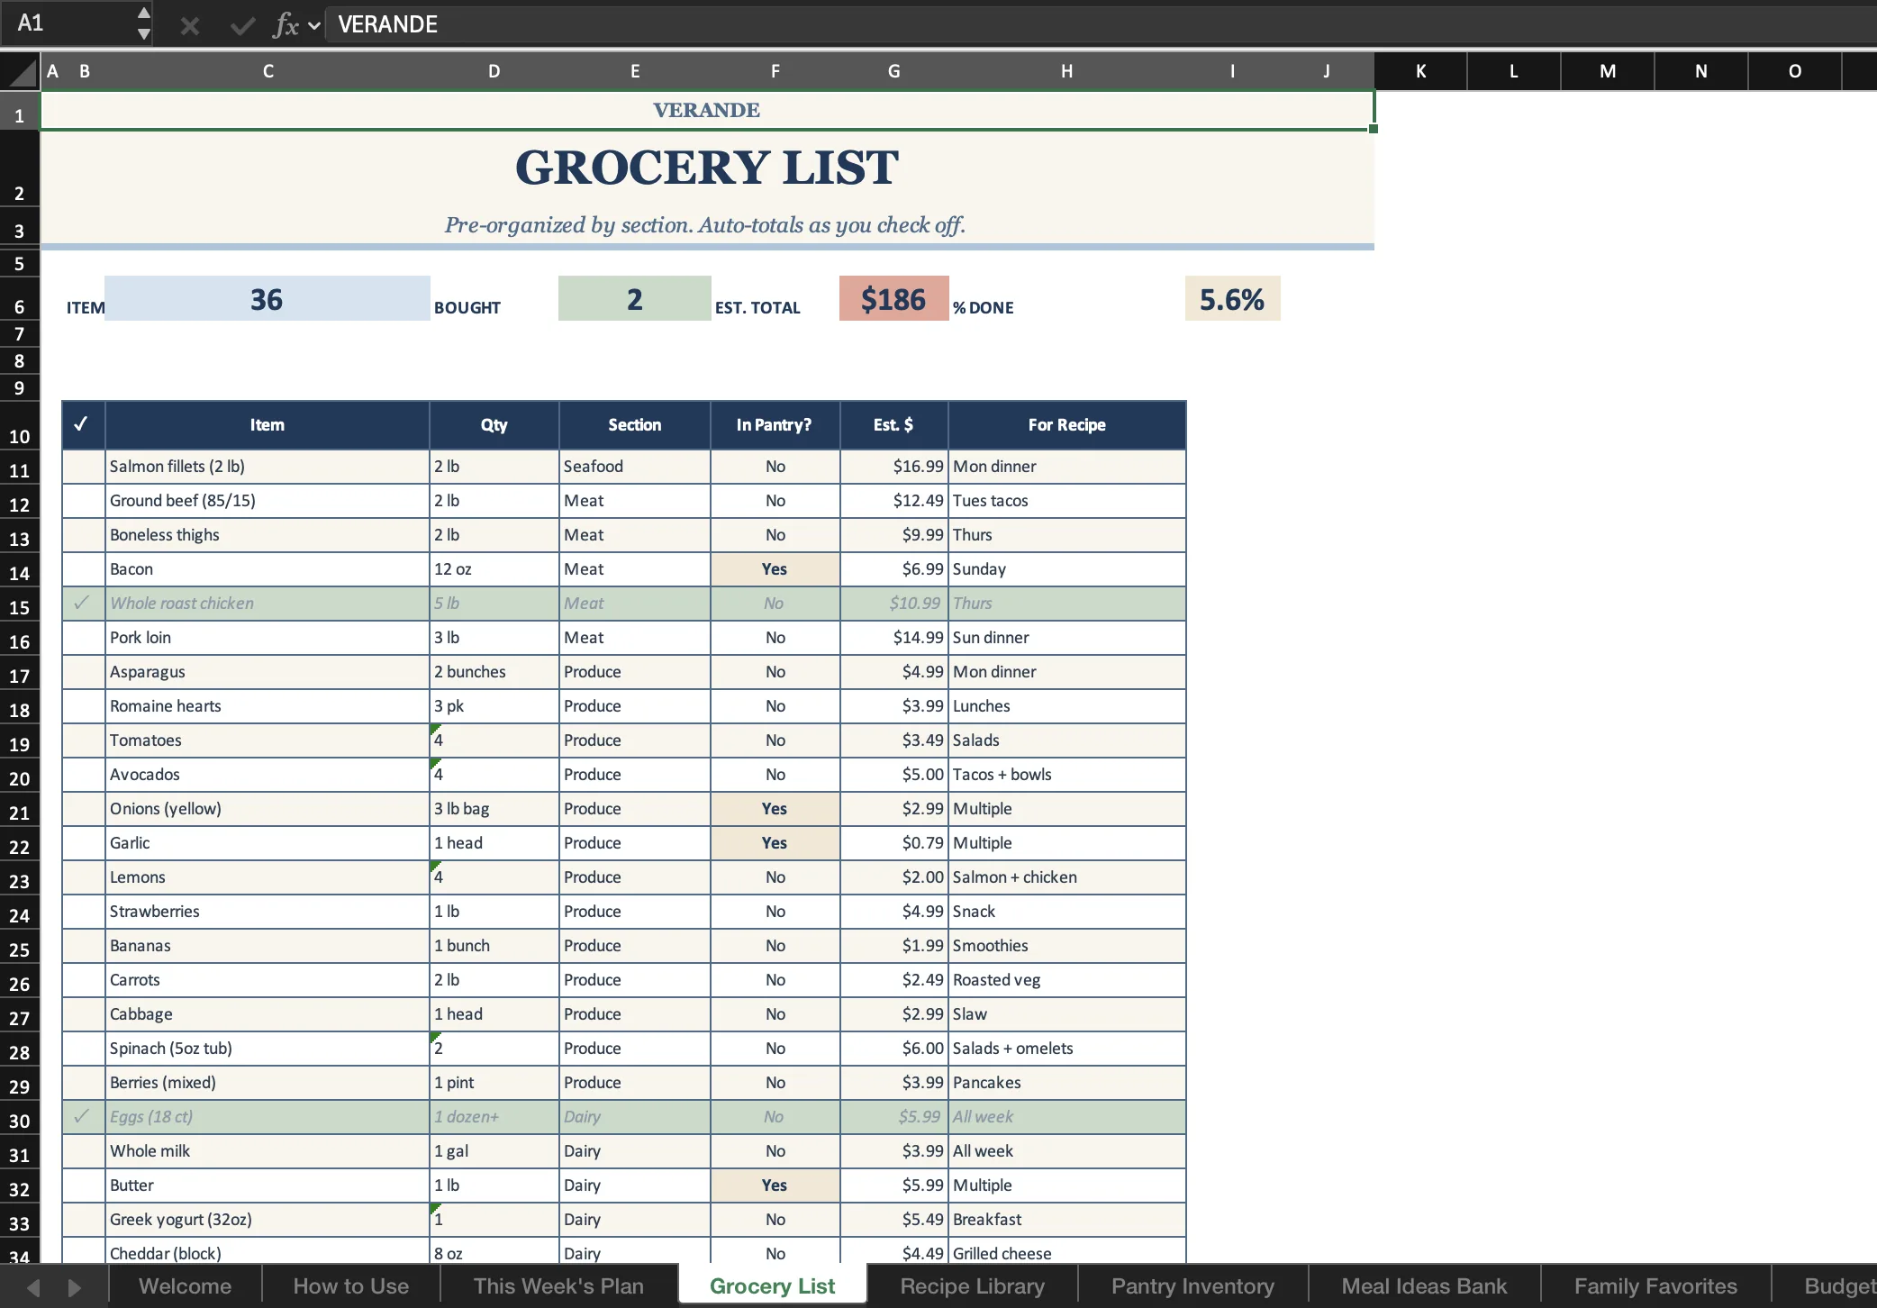Click the GROCERY LIST title
This screenshot has height=1308, width=1877.
click(x=707, y=168)
